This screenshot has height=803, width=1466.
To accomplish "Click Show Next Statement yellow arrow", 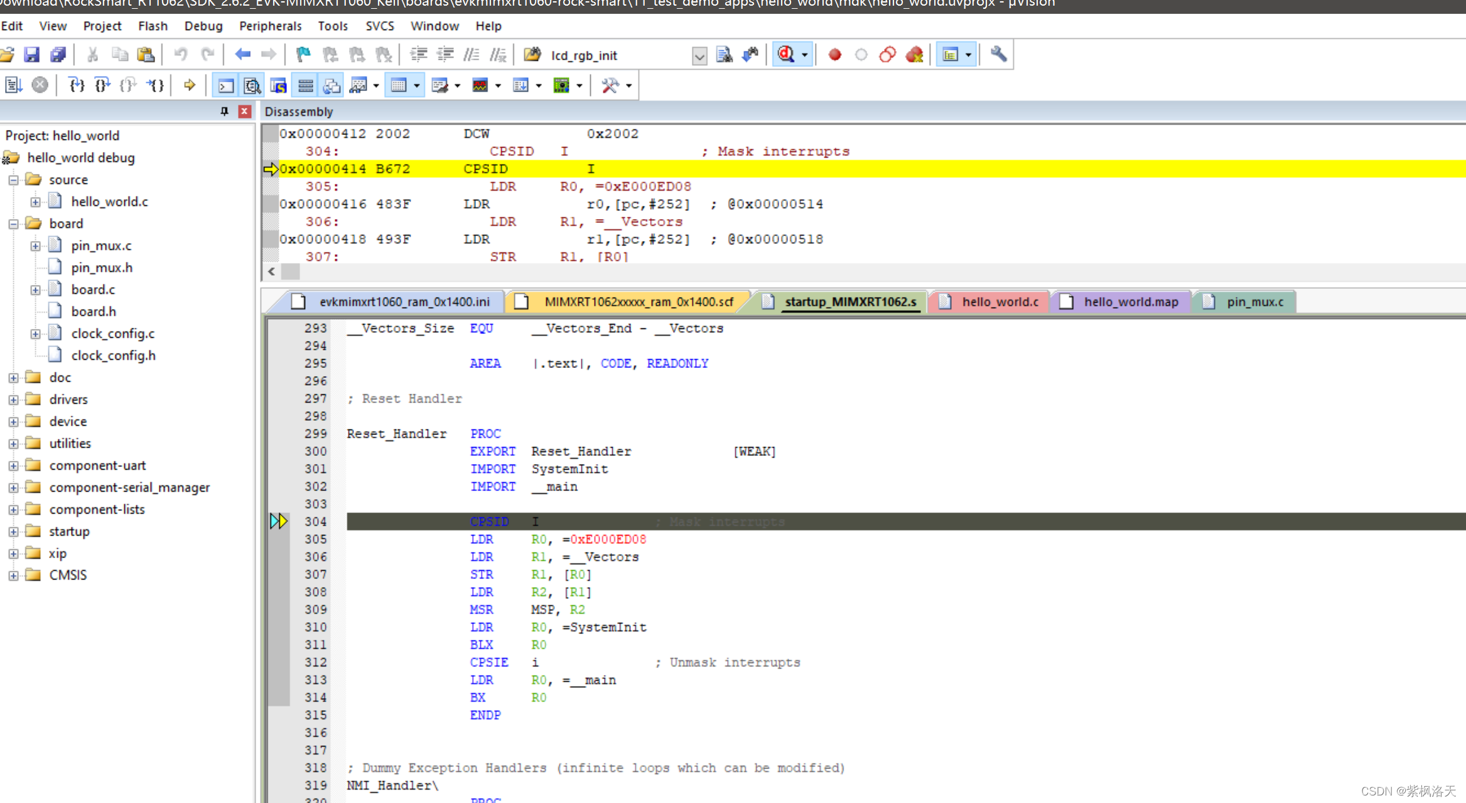I will tap(189, 85).
